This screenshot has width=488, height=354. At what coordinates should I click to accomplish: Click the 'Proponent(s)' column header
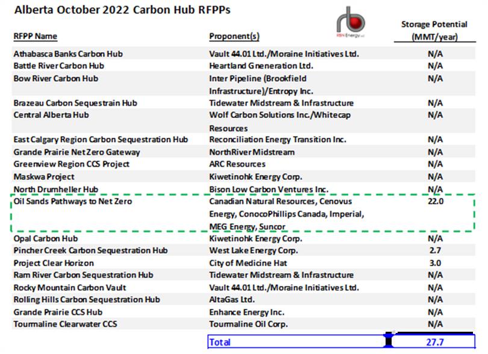[x=234, y=36]
